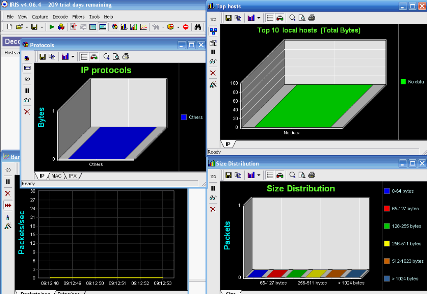Image resolution: width=427 pixels, height=294 pixels.
Task: Create a new file from main toolbar
Action: pyautogui.click(x=9, y=27)
